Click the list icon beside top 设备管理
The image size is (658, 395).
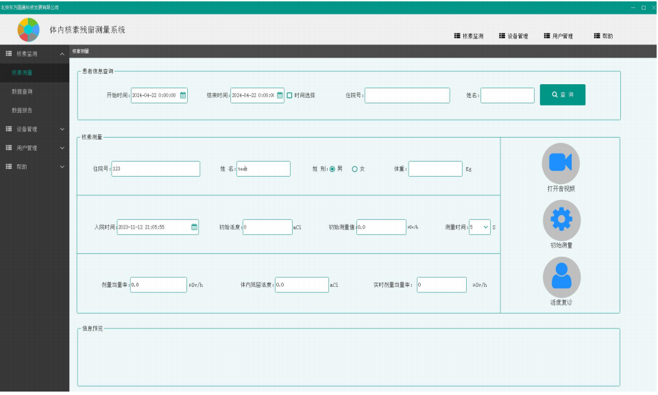[502, 36]
